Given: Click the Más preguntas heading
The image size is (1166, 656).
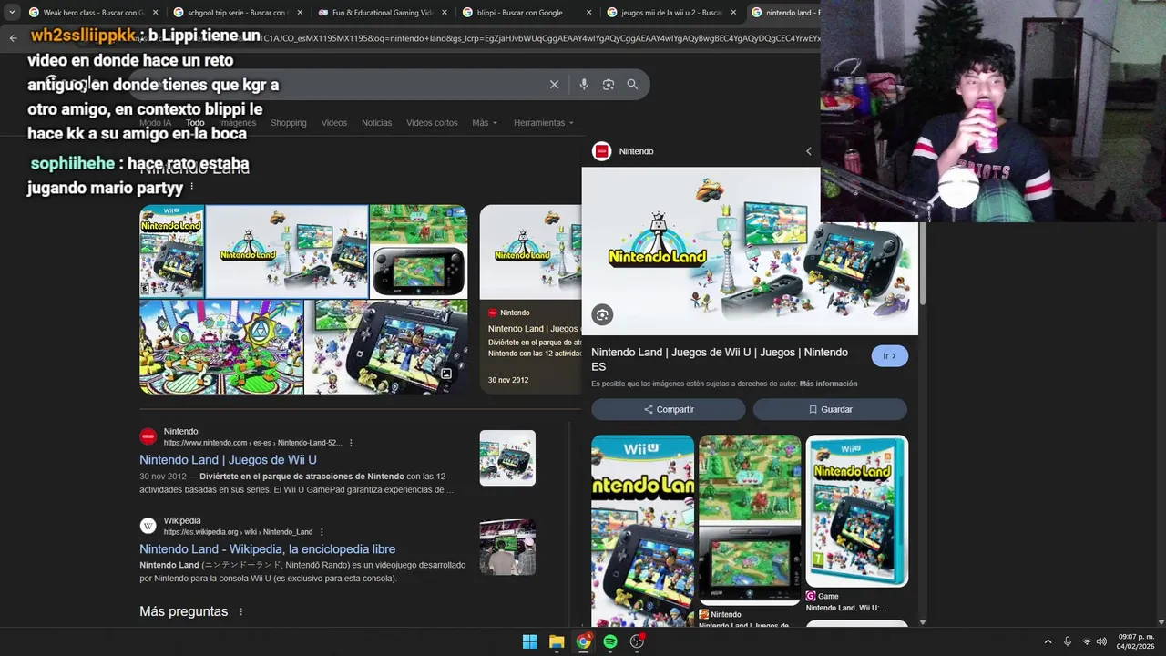Looking at the screenshot, I should click(x=184, y=611).
